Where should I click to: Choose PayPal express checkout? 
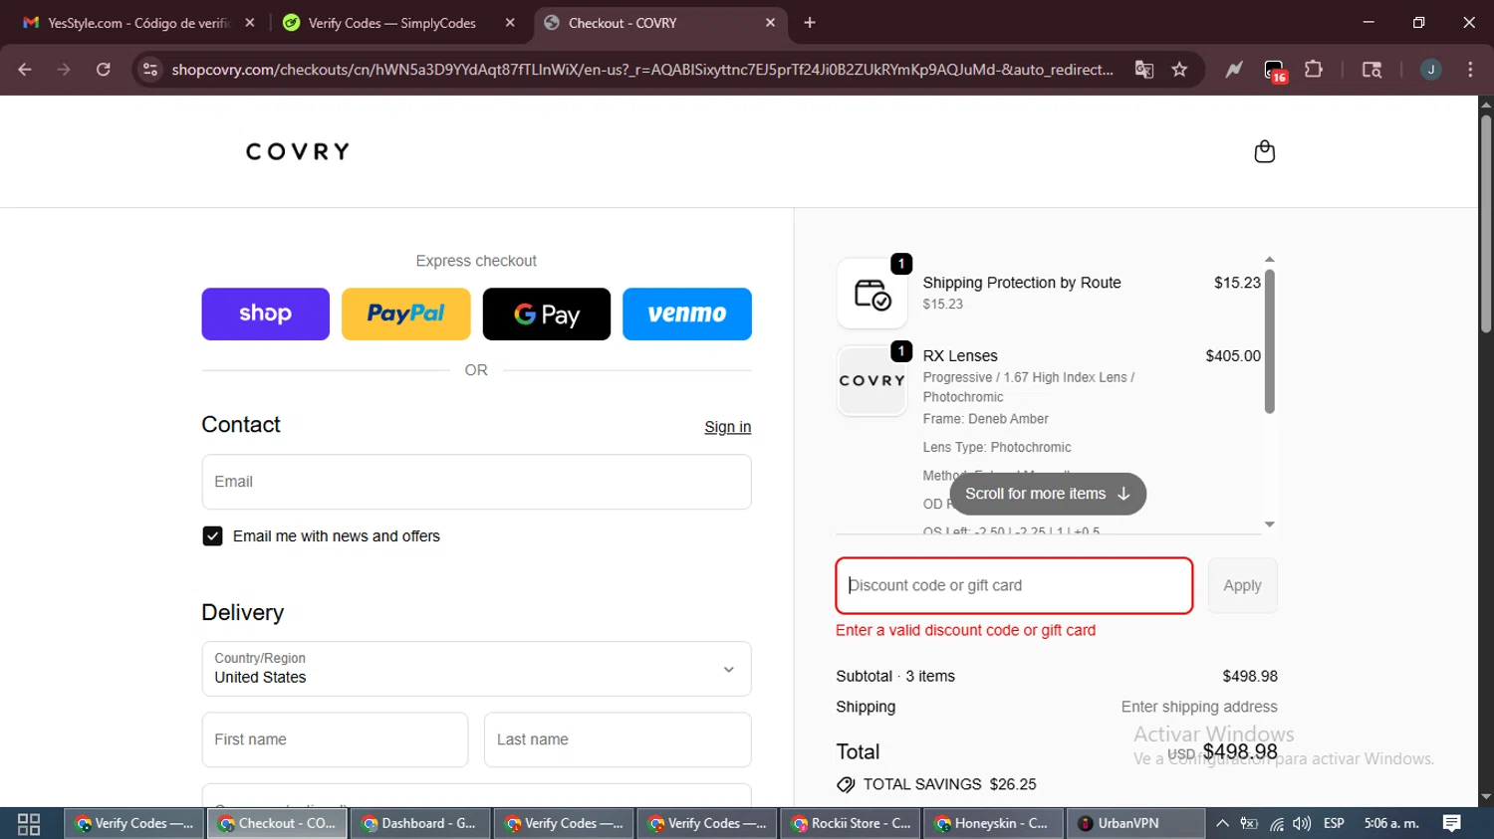click(405, 314)
